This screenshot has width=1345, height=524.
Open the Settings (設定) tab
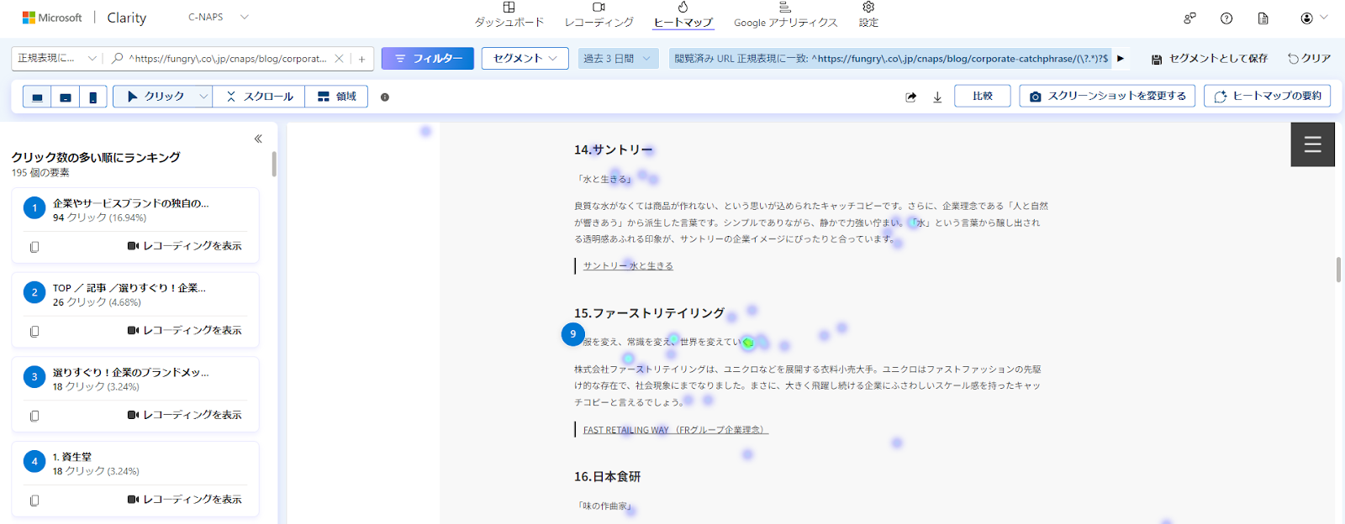(868, 16)
